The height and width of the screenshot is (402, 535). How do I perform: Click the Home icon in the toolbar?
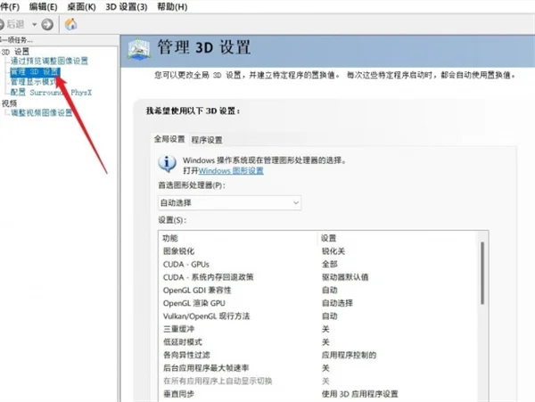[71, 23]
